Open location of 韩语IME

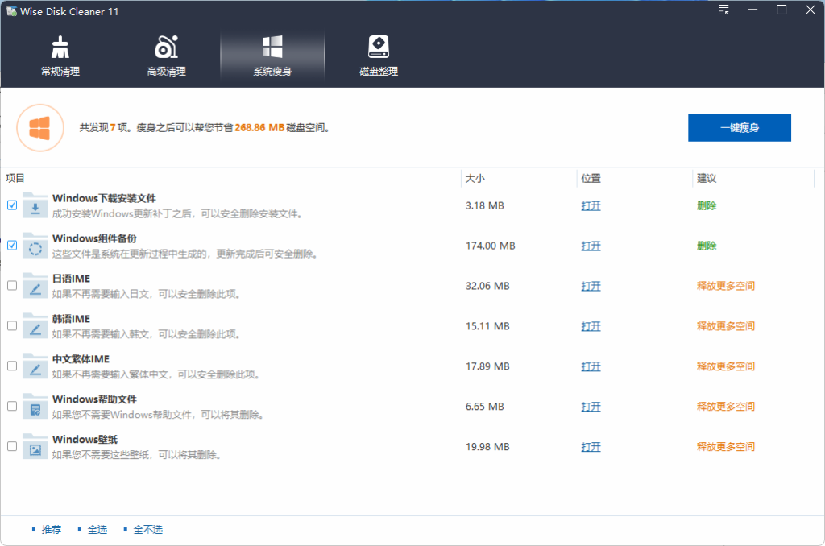coord(591,326)
